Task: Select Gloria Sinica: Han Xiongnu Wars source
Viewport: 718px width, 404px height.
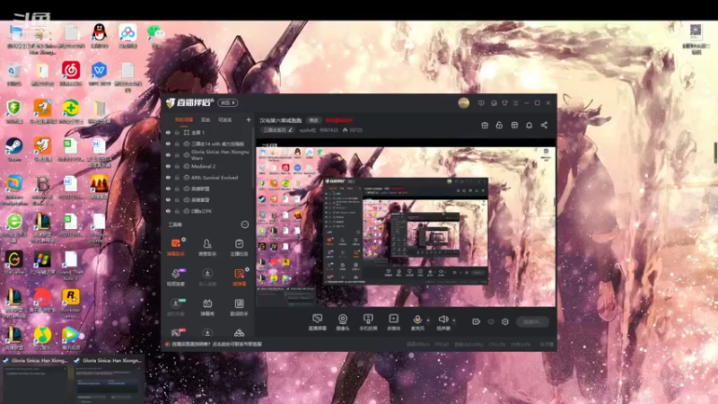Action: (220, 154)
